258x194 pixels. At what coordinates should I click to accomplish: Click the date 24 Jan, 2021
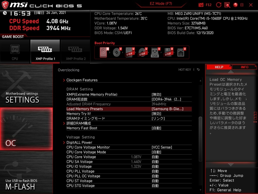tap(56, 13)
